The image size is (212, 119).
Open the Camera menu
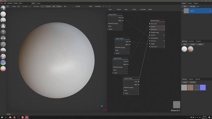click(x=16, y=3)
